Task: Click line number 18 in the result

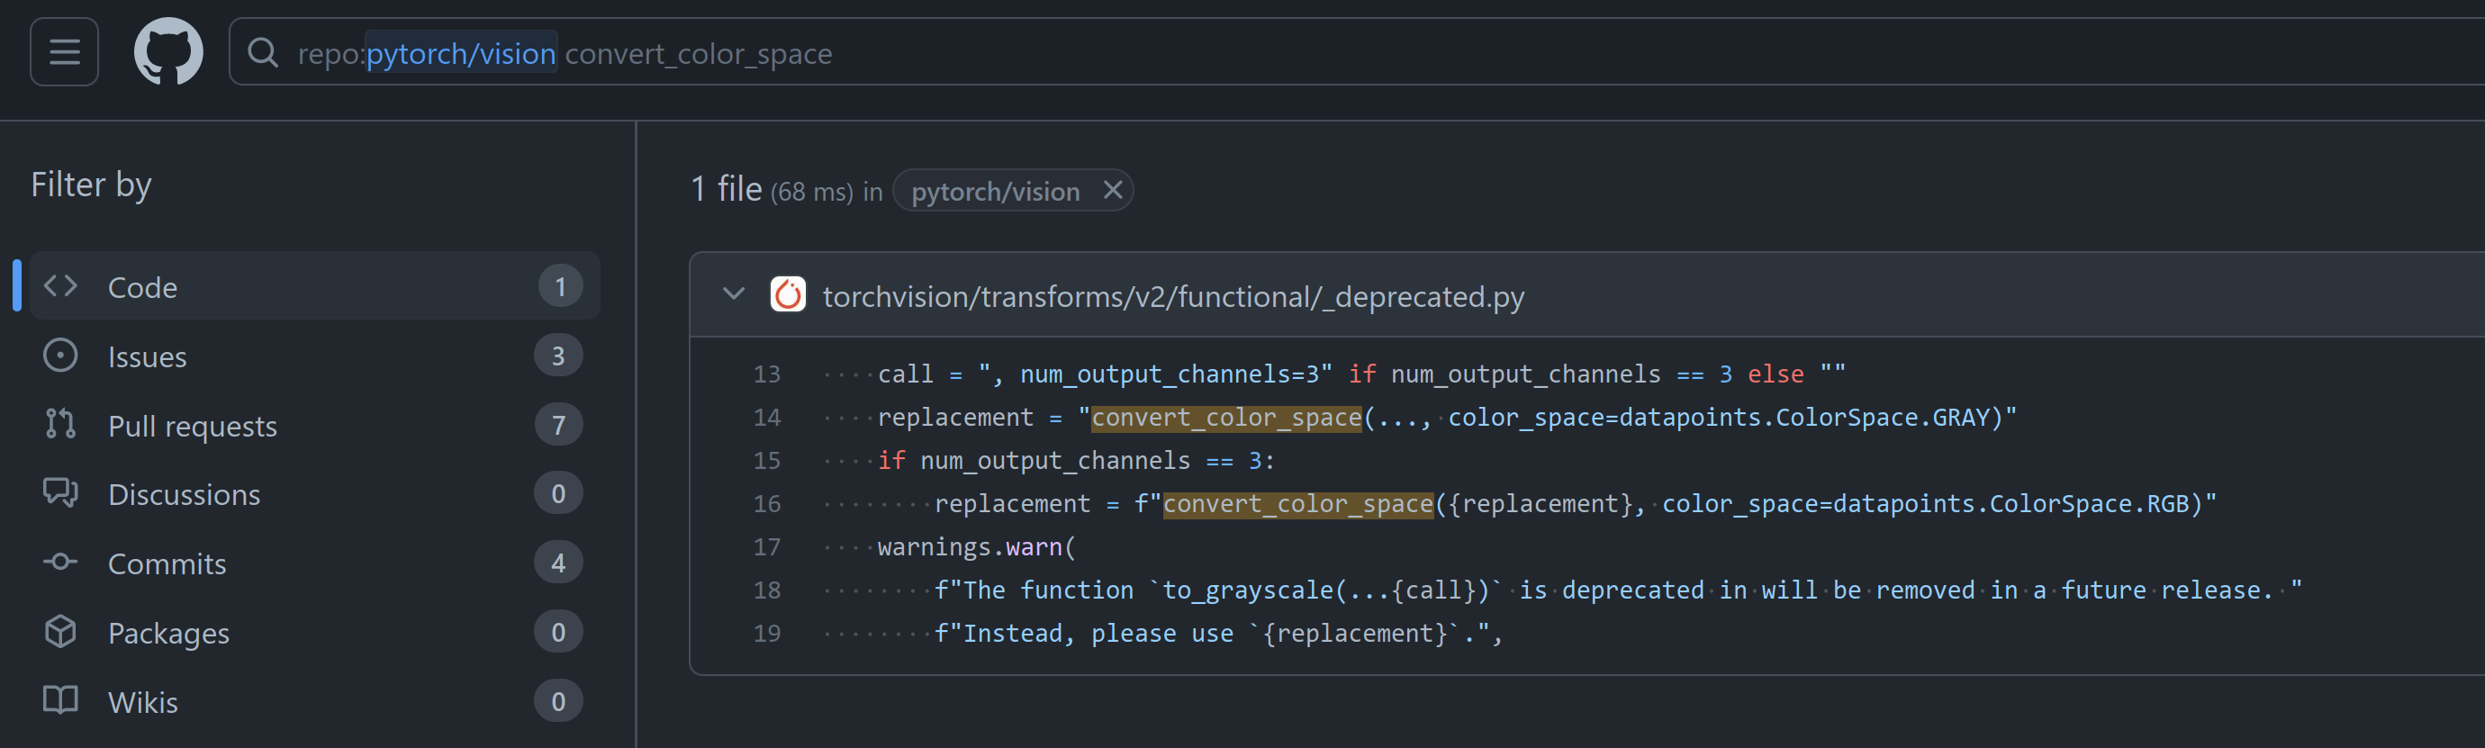Action: (x=767, y=590)
